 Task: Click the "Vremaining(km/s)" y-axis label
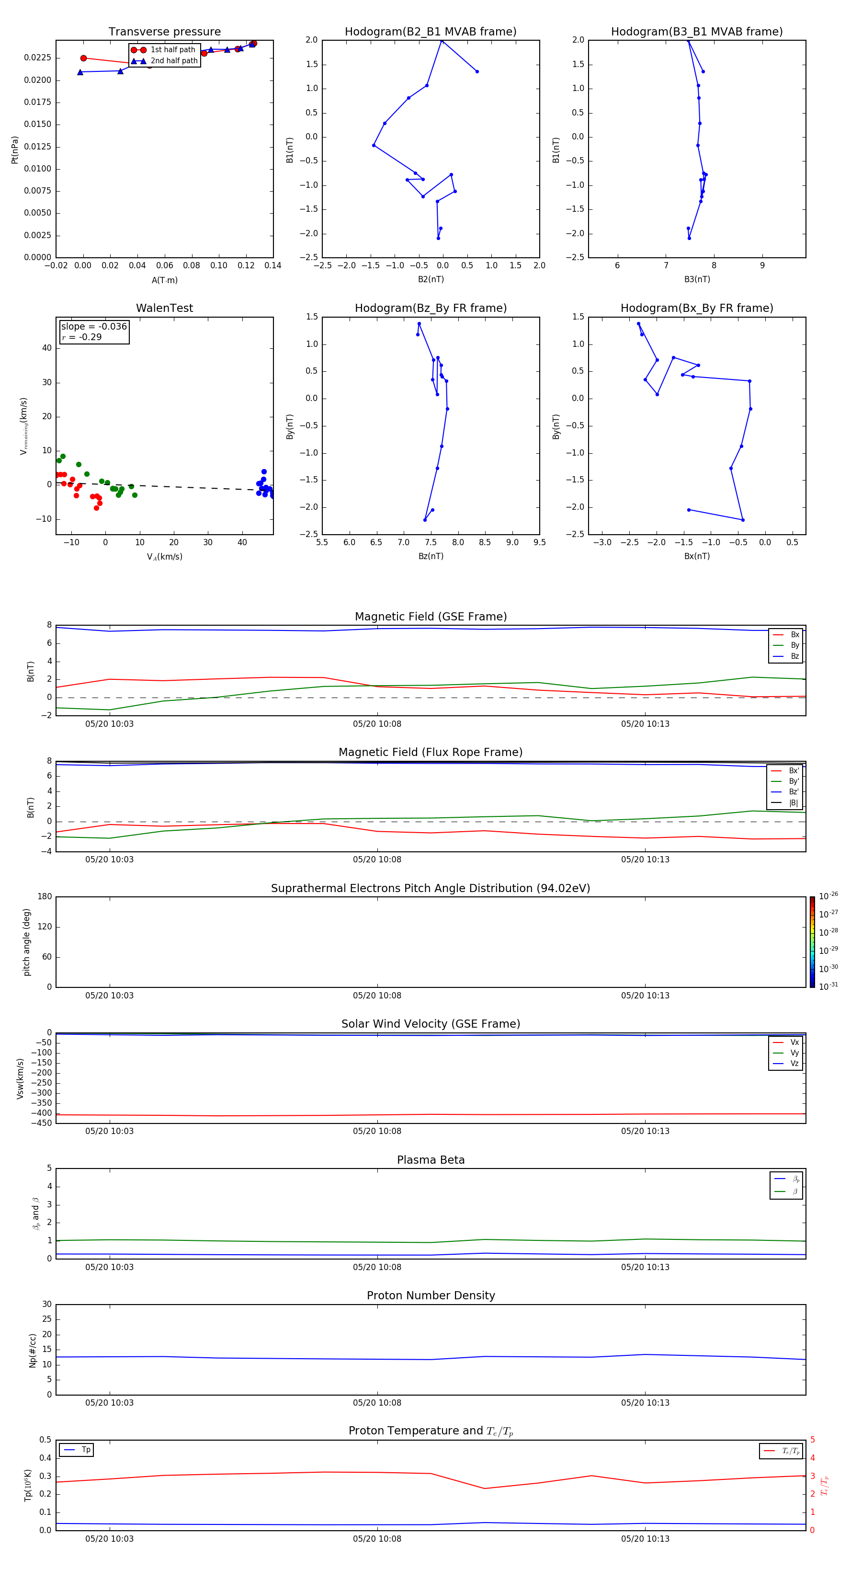(24, 426)
